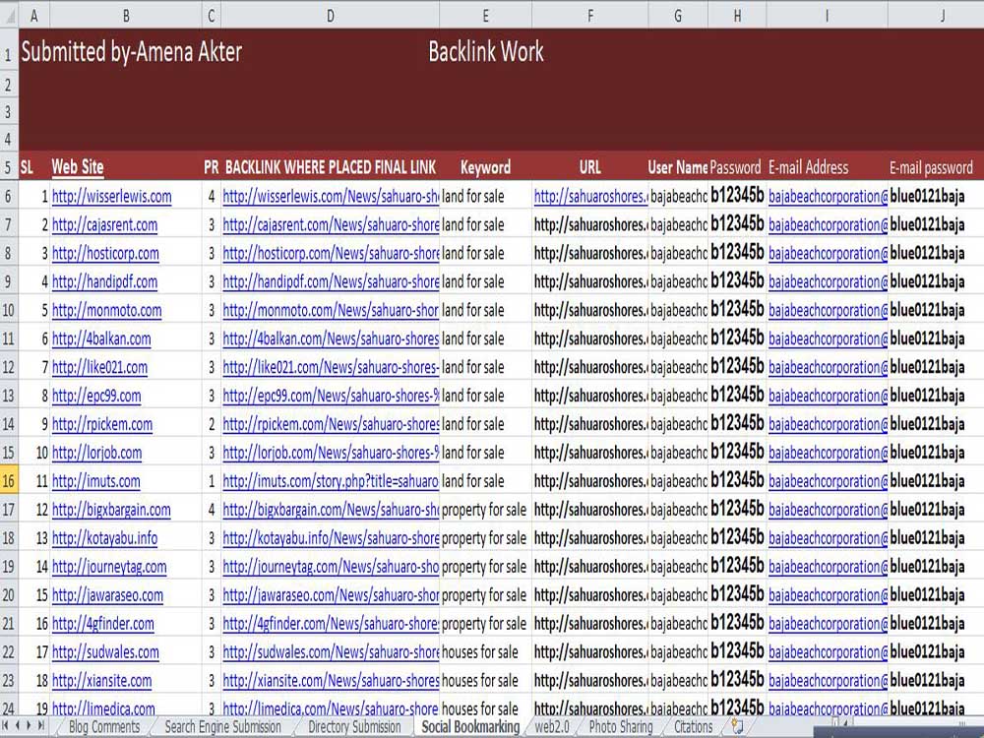Select row 5 header
The image size is (984, 738).
(9, 167)
